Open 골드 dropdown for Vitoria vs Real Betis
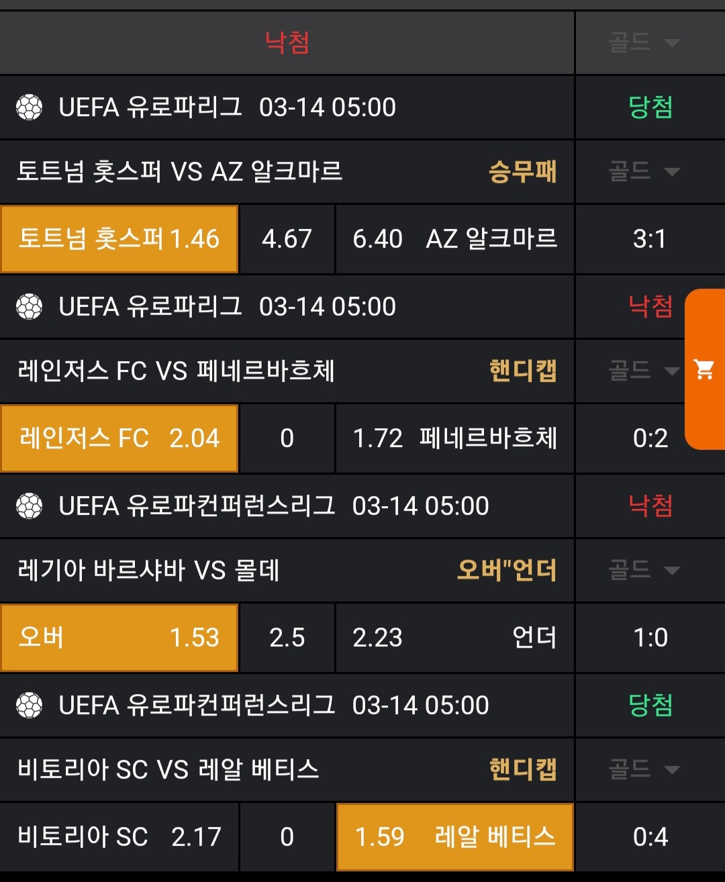The width and height of the screenshot is (725, 882). [x=644, y=769]
